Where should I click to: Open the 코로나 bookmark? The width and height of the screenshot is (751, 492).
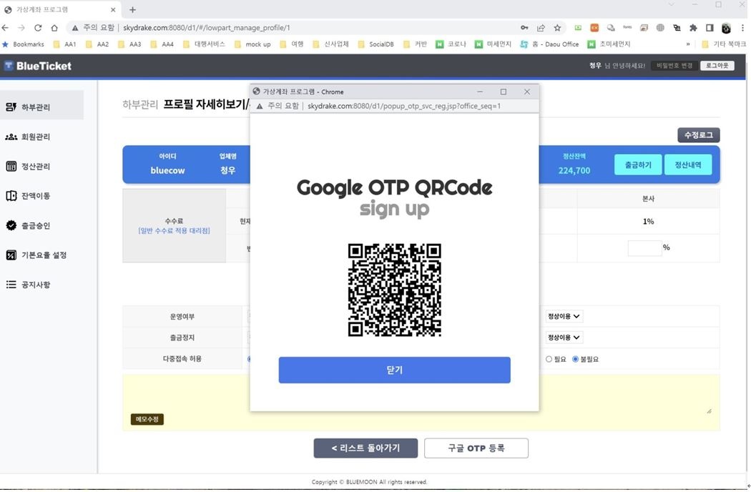pyautogui.click(x=451, y=44)
